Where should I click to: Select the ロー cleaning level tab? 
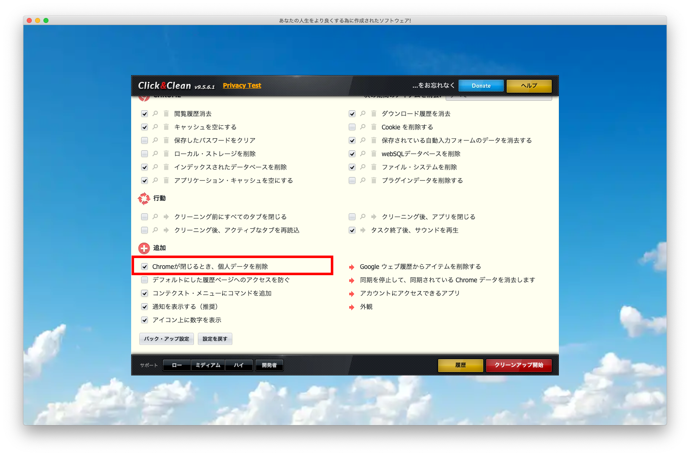point(177,365)
